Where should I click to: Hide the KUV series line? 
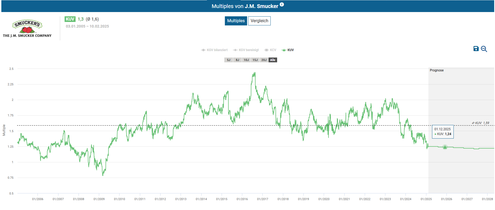point(288,50)
